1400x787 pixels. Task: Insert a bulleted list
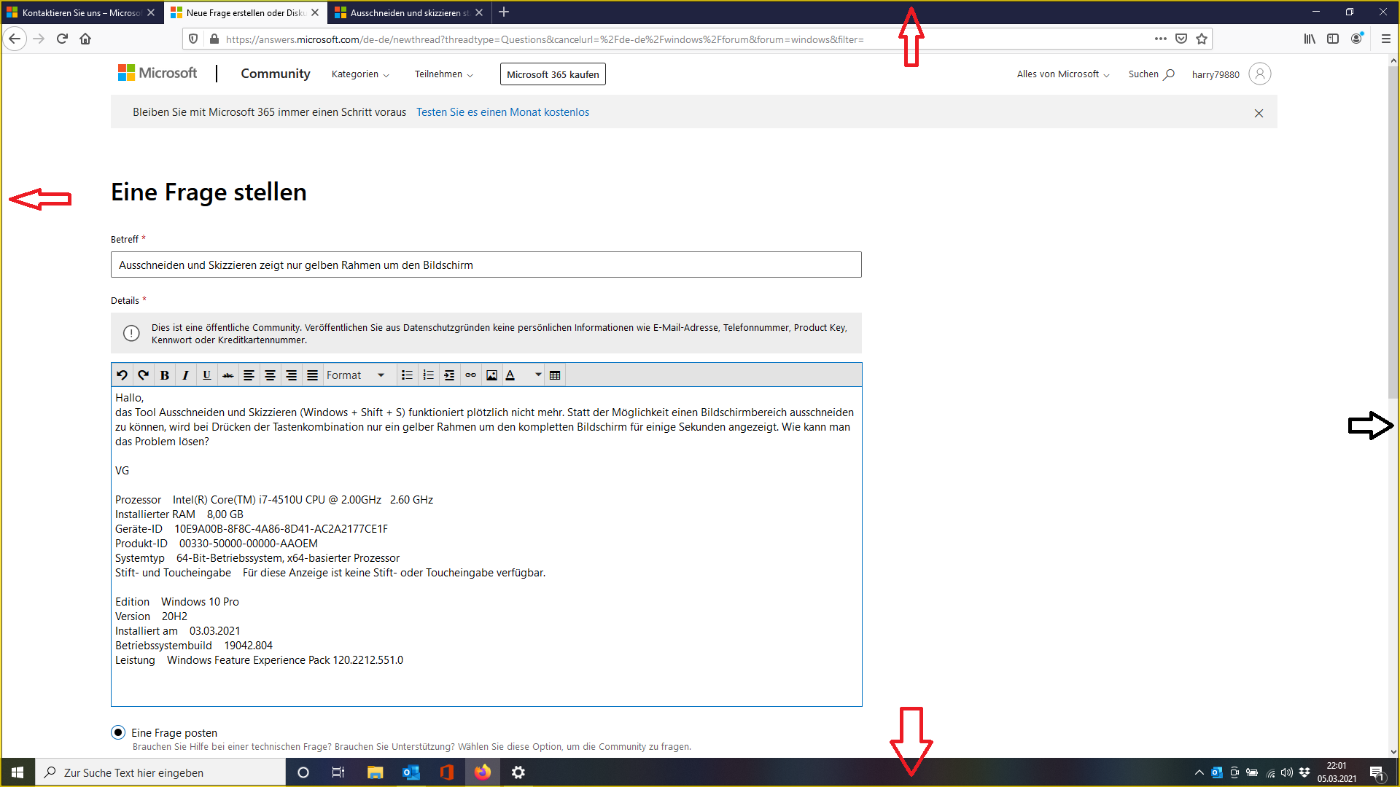point(407,375)
